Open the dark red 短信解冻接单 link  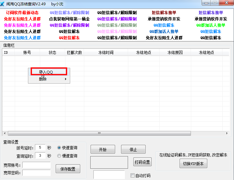[x=164, y=13]
